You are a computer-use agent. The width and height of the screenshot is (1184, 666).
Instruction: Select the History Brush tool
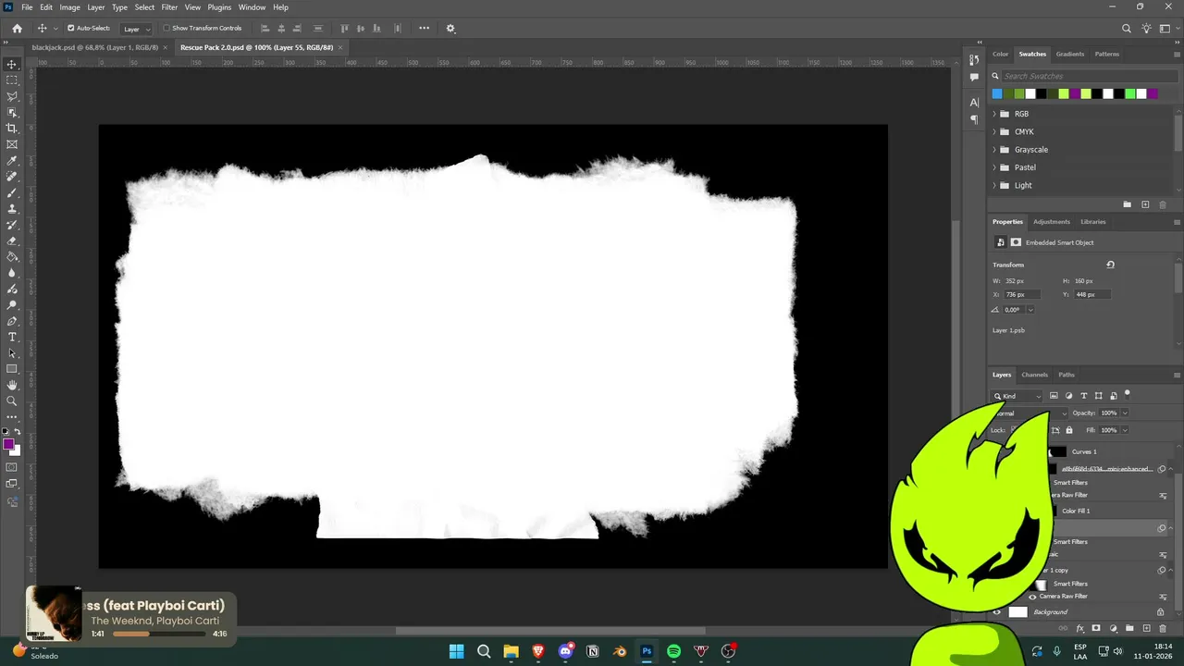coord(12,225)
